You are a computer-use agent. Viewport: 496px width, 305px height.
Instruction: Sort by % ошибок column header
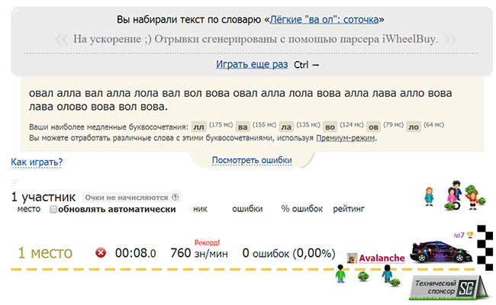[301, 208]
